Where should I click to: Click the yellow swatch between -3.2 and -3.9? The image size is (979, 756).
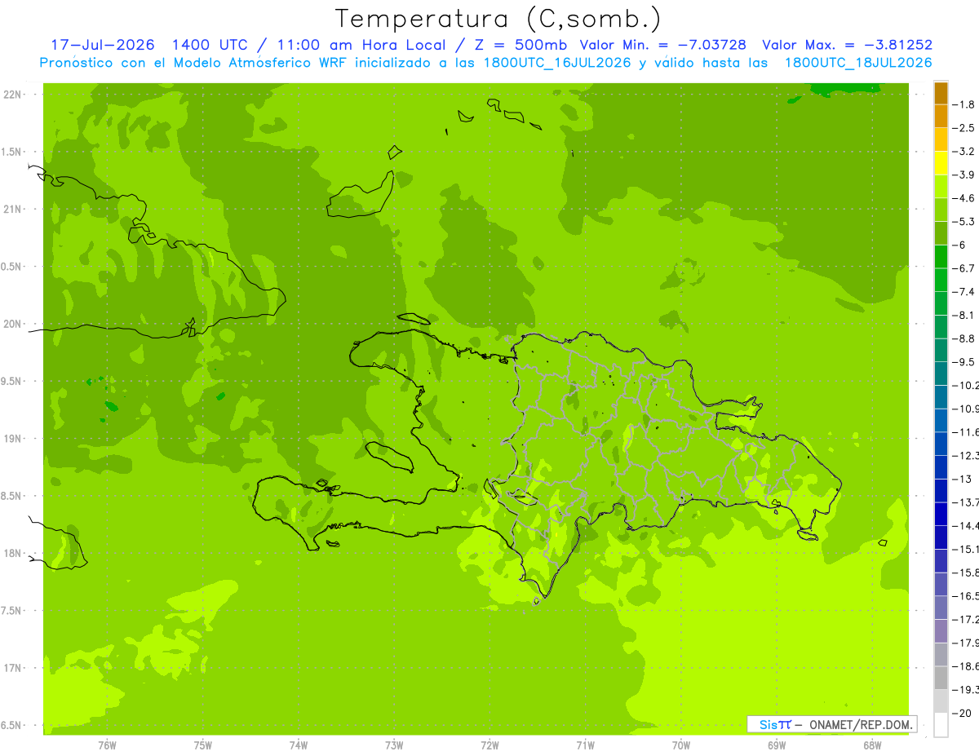pos(941,163)
